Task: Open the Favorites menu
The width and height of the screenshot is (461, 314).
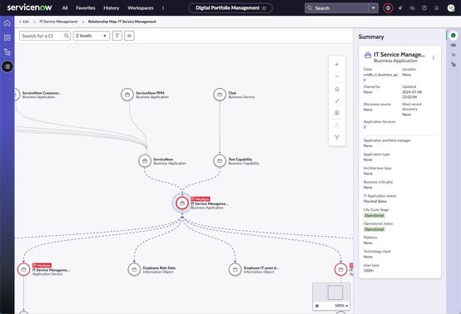Action: point(86,8)
